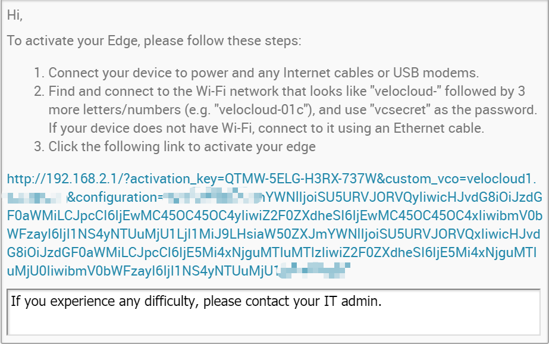Viewport: 549px width, 344px height.
Task: Click the &configuration= segment of the link
Action: point(115,197)
